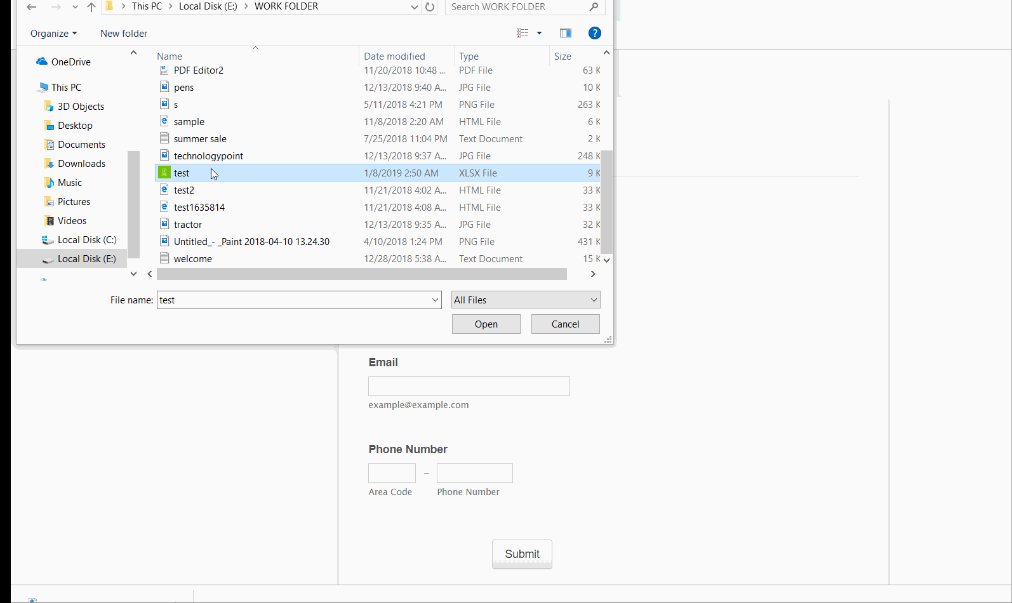Click WORK FOLDER in the address path
The width and height of the screenshot is (1012, 603).
286,6
